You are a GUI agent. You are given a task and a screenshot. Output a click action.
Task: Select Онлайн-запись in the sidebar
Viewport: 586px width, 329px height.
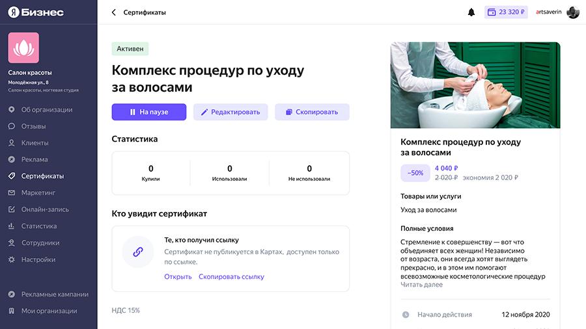pos(45,209)
